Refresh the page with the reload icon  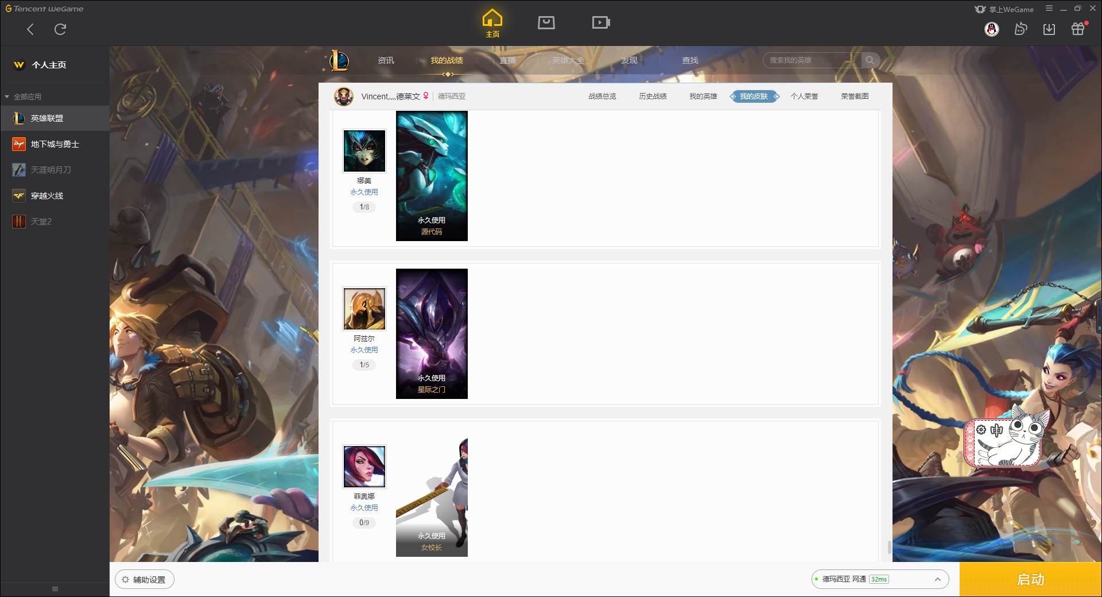click(x=60, y=29)
